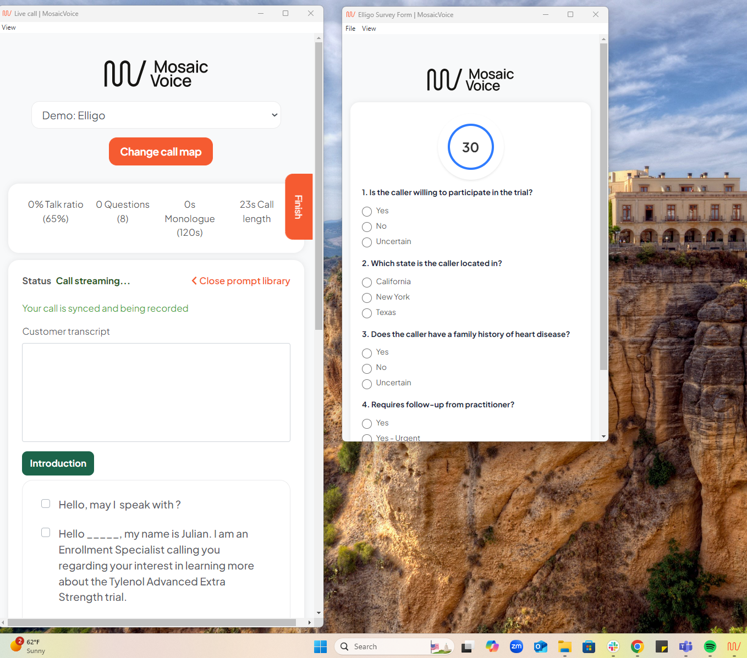Image resolution: width=747 pixels, height=658 pixels.
Task: Open File Explorer from the taskbar
Action: (564, 646)
